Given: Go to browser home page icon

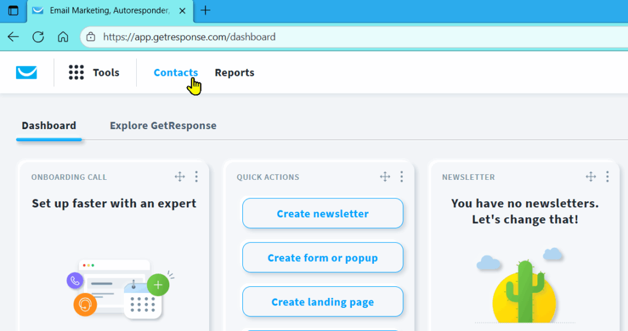Looking at the screenshot, I should click(x=63, y=37).
